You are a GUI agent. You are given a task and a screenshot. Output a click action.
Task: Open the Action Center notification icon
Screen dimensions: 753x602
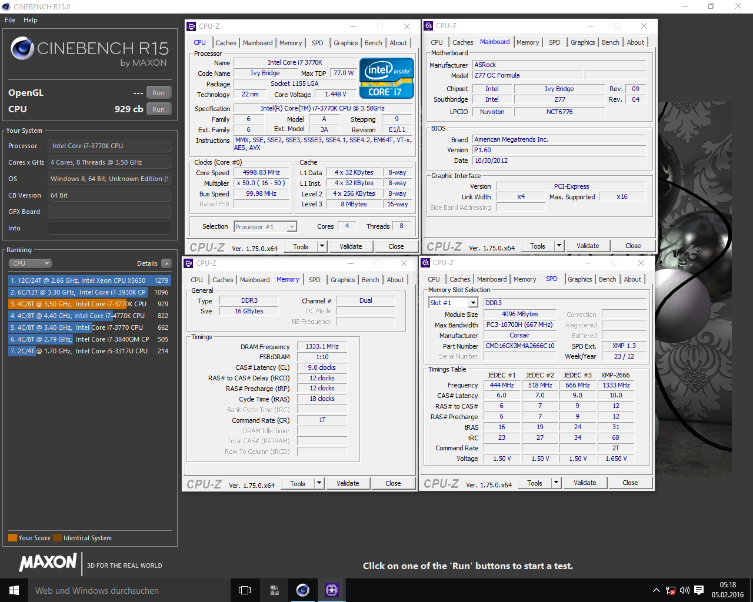point(699,590)
